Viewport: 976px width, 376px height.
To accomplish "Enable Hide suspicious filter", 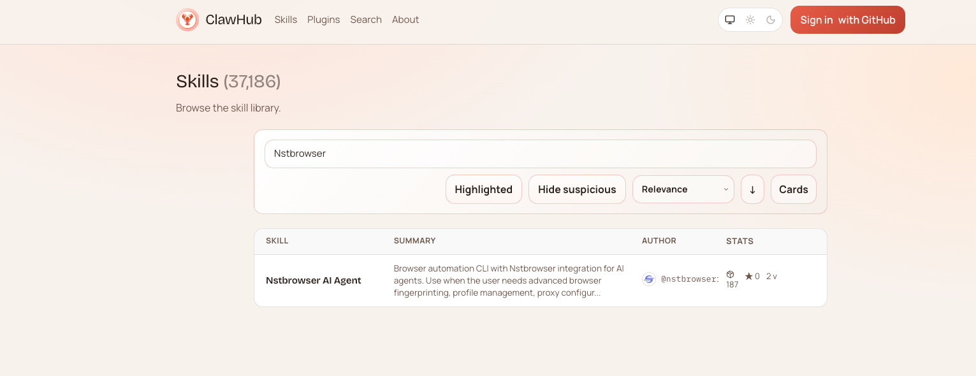I will [577, 189].
